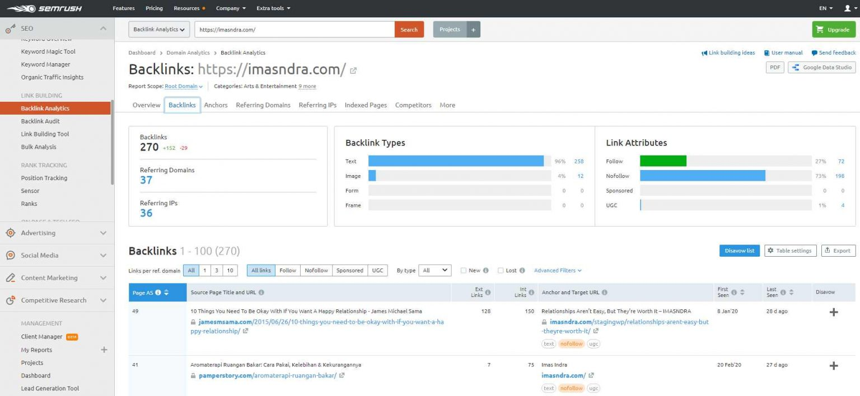860x396 pixels.
Task: Click the green Upgrade button
Action: (834, 30)
